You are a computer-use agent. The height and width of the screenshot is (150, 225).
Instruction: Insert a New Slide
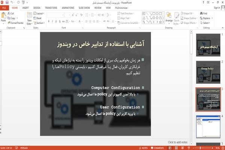(29, 18)
